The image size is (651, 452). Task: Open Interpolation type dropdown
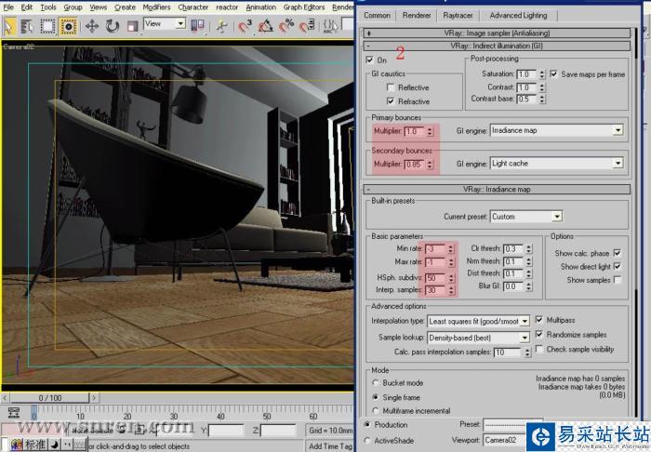(478, 321)
